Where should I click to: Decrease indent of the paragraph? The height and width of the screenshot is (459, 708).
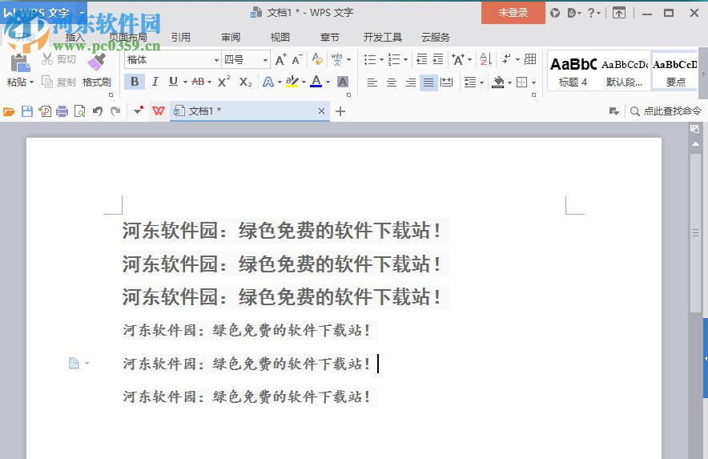pyautogui.click(x=422, y=59)
